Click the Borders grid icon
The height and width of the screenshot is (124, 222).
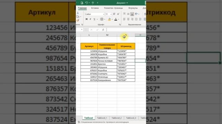click(102, 19)
